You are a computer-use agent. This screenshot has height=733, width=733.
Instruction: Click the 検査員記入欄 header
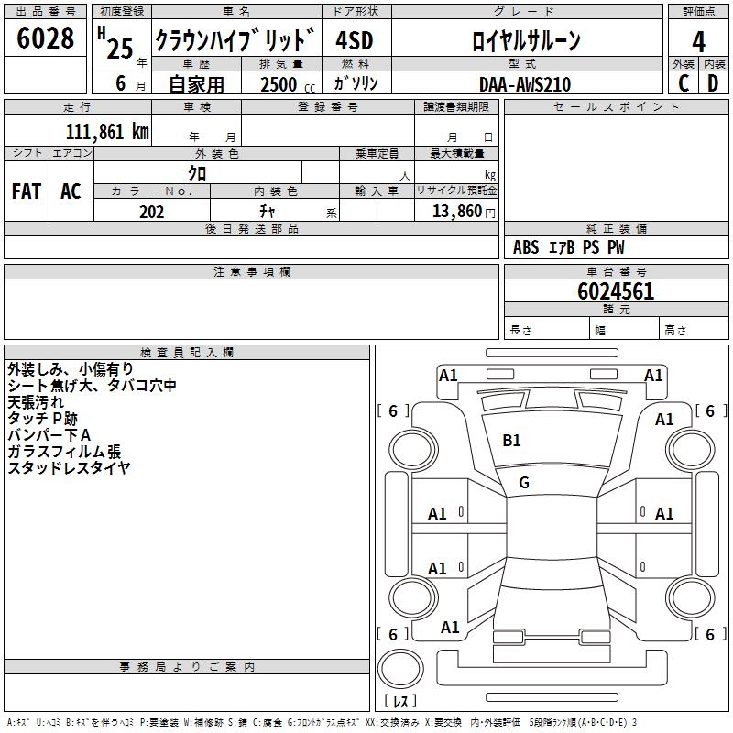point(187,353)
